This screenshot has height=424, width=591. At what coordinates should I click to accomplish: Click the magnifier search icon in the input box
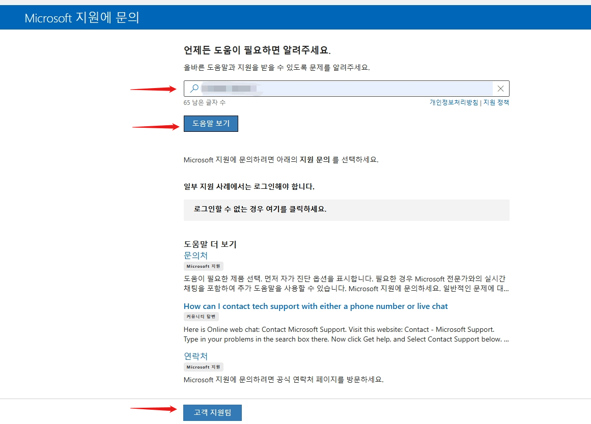(x=194, y=89)
